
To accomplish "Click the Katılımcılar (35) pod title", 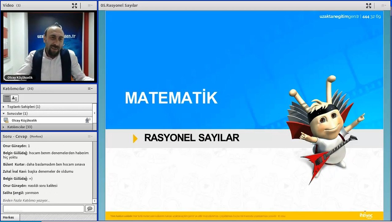I will coord(18,88).
